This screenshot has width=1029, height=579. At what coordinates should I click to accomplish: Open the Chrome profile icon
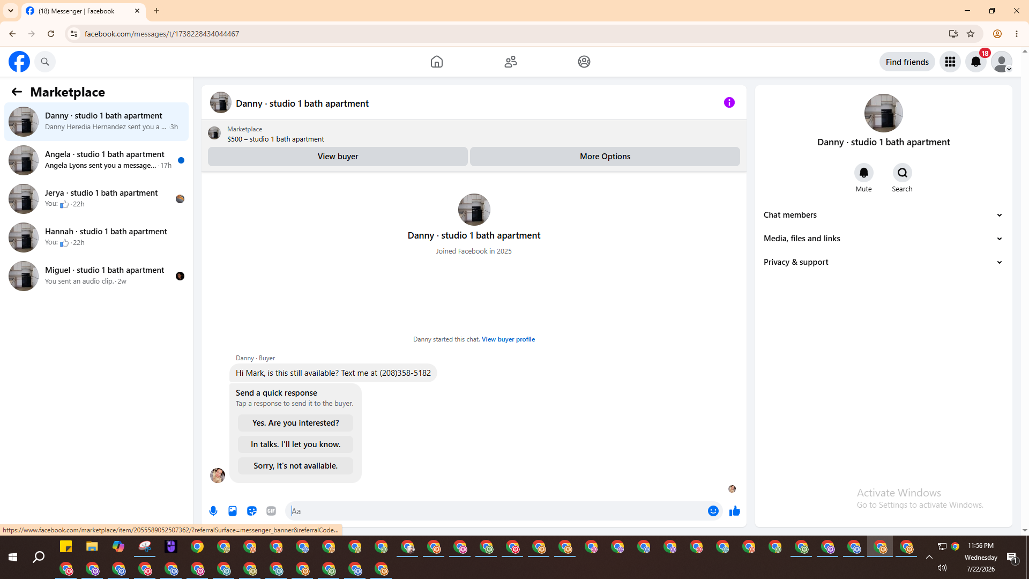(x=997, y=34)
